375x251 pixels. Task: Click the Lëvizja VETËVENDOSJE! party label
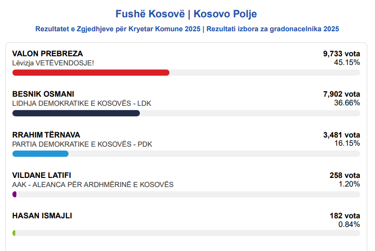pos(53,63)
